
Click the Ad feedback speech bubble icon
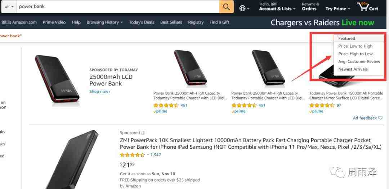coord(380,118)
